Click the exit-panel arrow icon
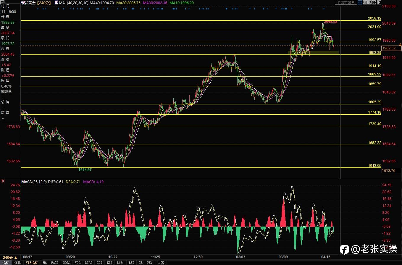The height and width of the screenshot is (265, 402). point(379,2)
